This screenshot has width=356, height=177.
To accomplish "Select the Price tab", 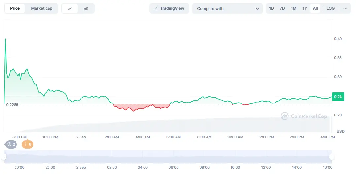I will 15,8.
